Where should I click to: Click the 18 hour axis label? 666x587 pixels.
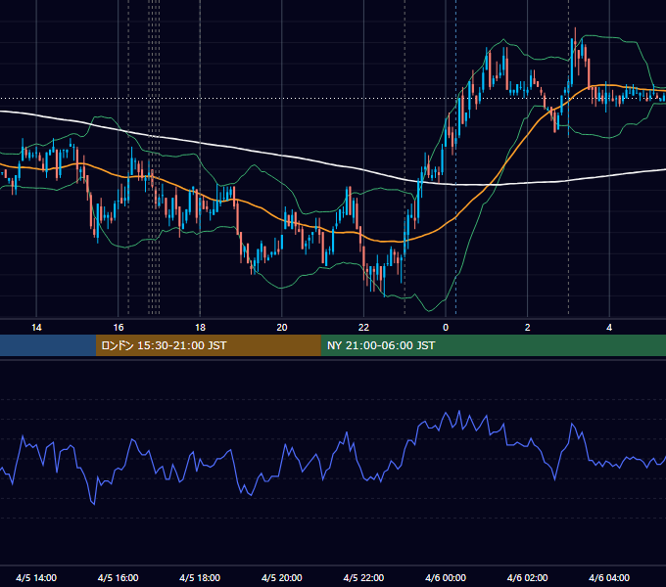200,328
